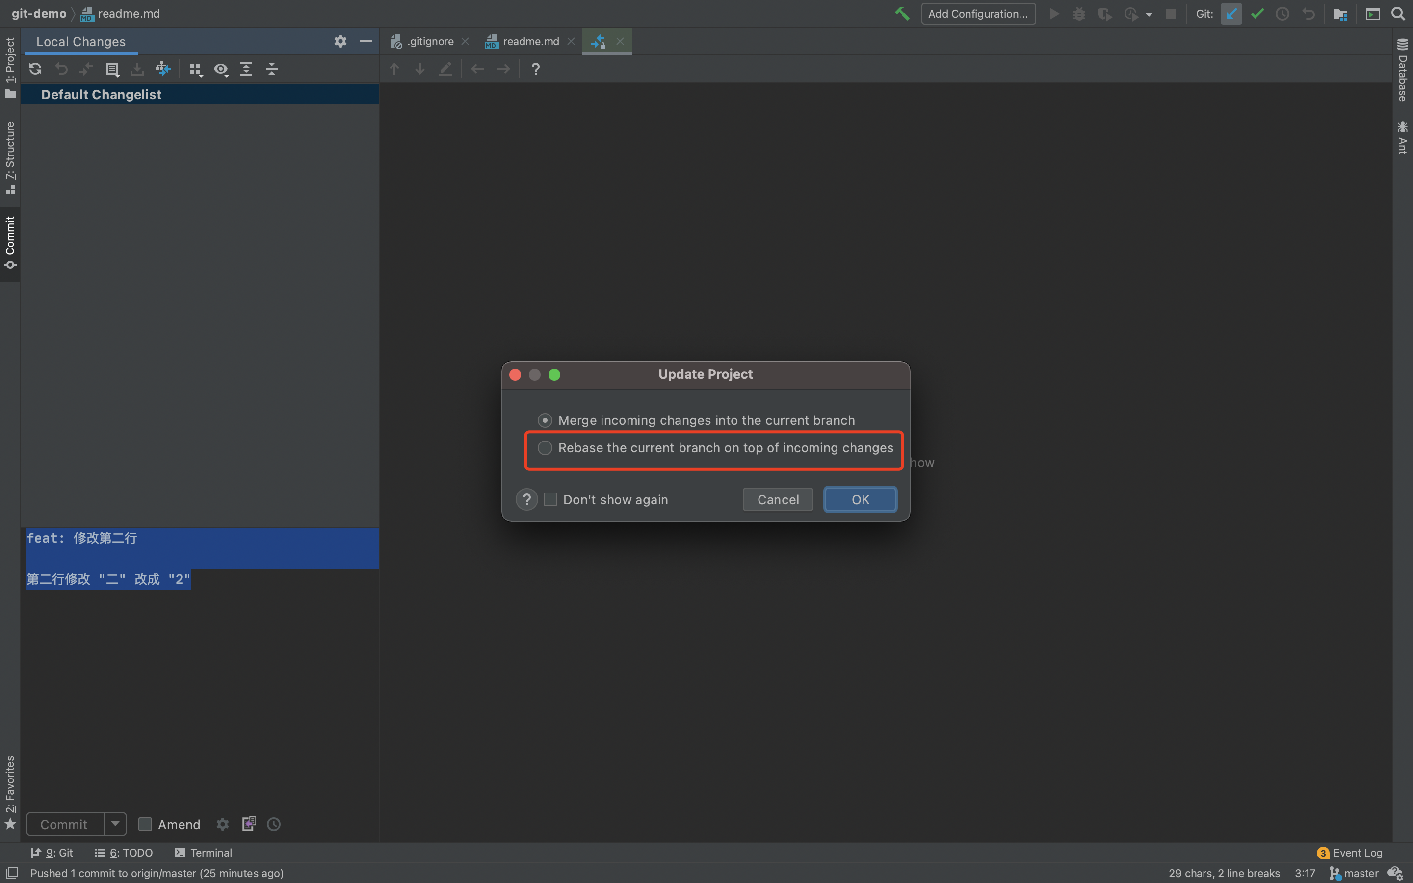Viewport: 1413px width, 883px height.
Task: Open the Group By dropdown in changes toolbar
Action: [x=196, y=69]
